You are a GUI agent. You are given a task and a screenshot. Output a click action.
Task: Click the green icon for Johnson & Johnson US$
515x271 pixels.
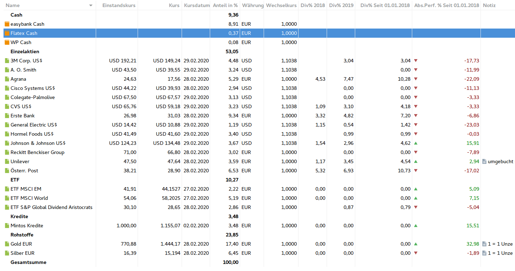pyautogui.click(x=7, y=143)
